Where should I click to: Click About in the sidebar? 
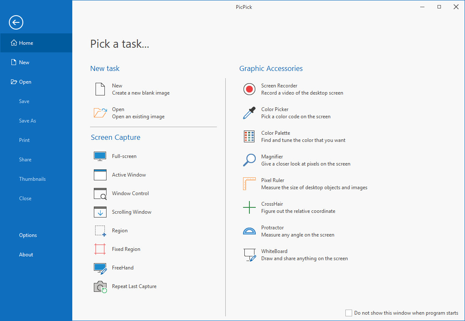point(26,255)
